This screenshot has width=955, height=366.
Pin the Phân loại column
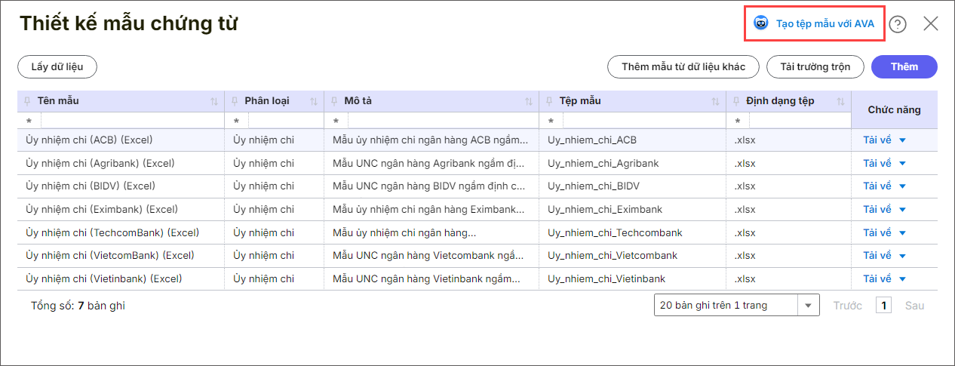click(x=235, y=101)
